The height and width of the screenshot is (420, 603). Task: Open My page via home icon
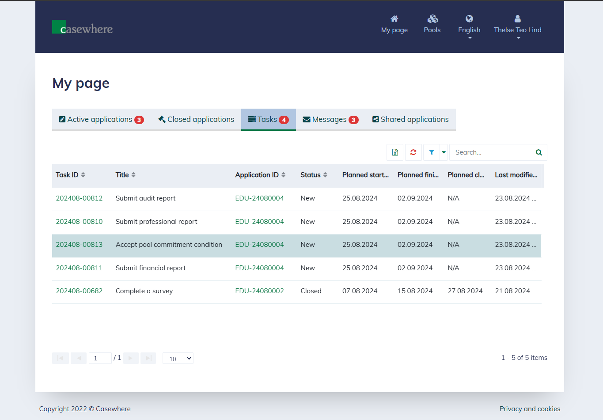(x=394, y=24)
